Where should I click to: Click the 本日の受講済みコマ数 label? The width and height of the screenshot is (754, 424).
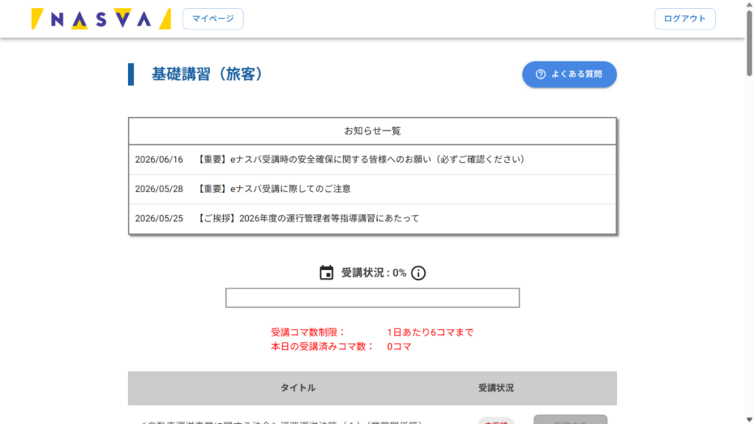click(x=323, y=347)
